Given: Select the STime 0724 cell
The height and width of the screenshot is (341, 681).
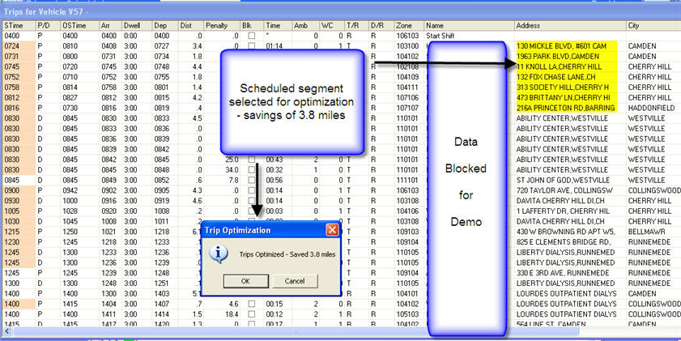Looking at the screenshot, I should coord(19,46).
